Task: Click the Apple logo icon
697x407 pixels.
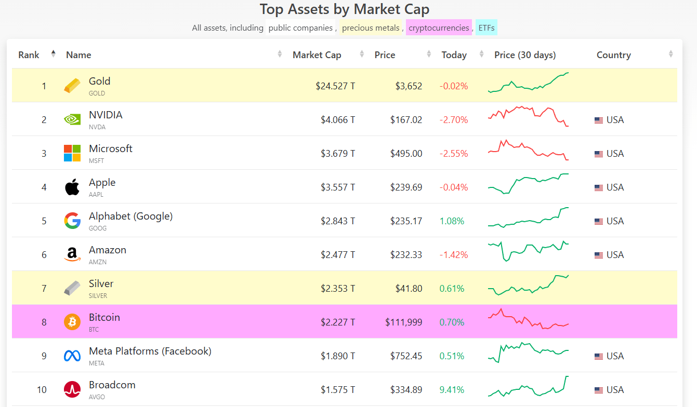Action: point(72,187)
